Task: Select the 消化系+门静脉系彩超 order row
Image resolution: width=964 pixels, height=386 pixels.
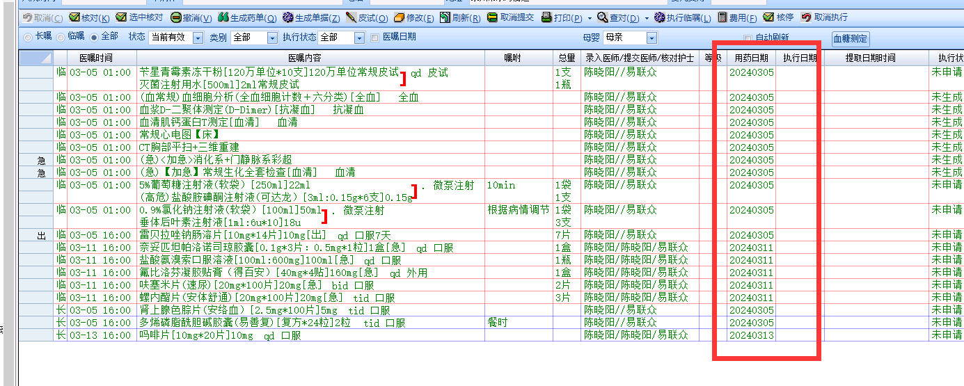Action: [x=491, y=160]
